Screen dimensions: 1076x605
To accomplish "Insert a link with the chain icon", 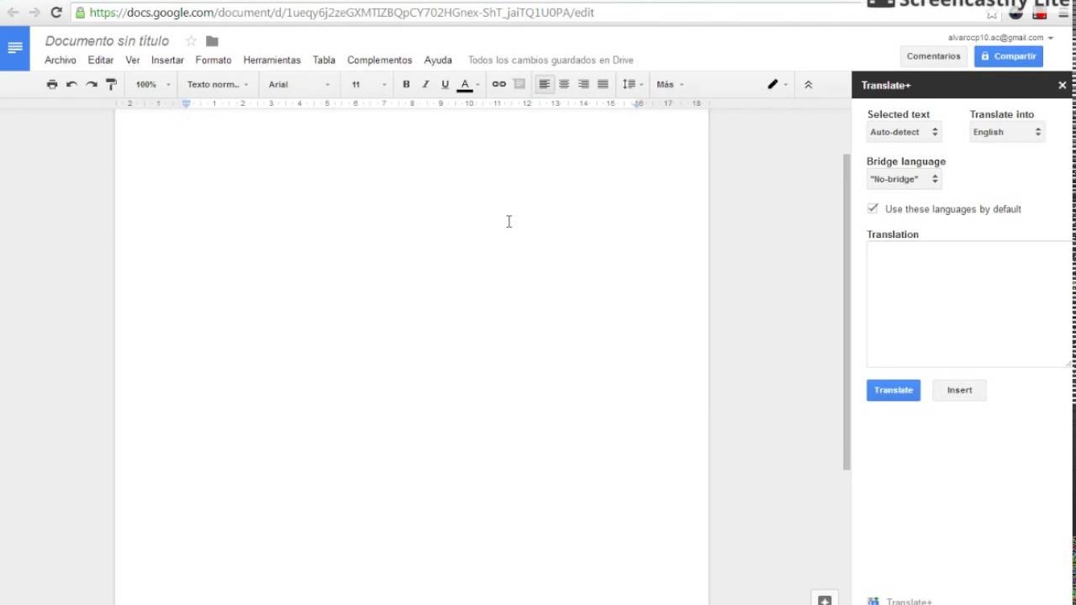I will 499,84.
